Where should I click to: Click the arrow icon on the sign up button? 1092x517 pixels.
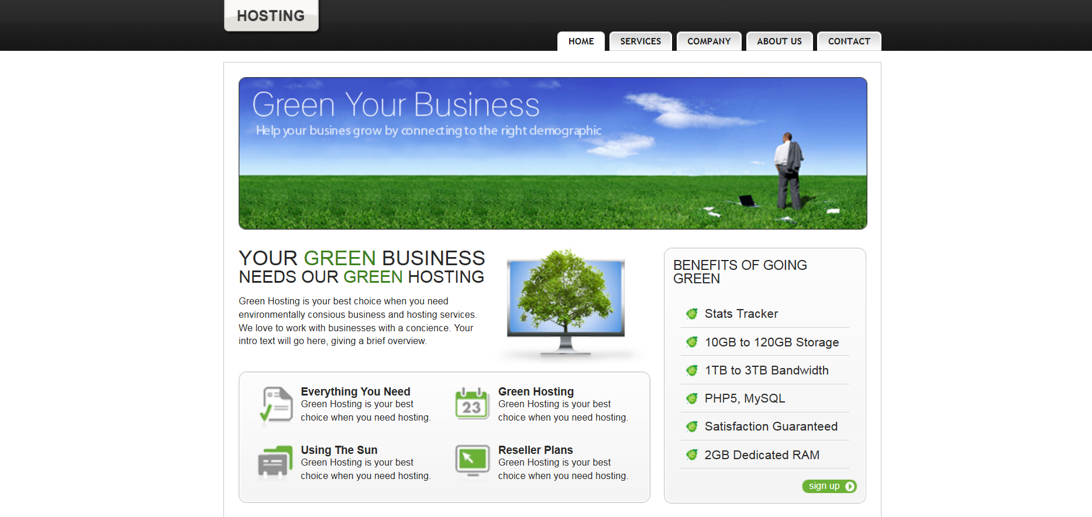click(x=850, y=487)
